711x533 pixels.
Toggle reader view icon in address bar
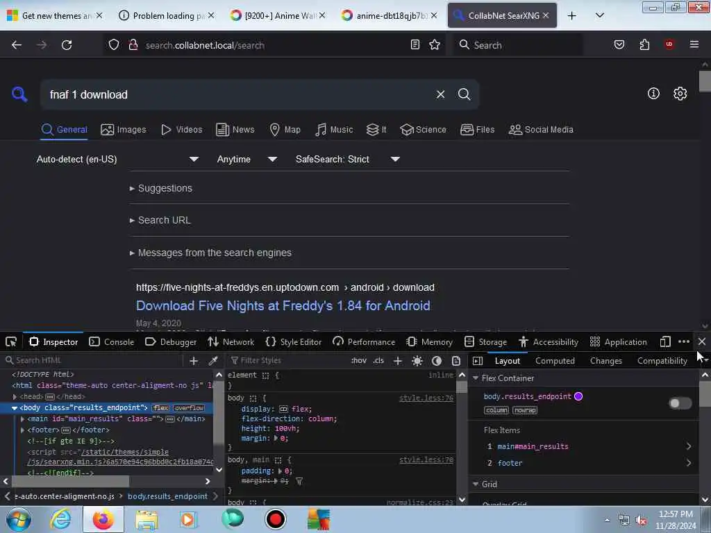point(415,44)
